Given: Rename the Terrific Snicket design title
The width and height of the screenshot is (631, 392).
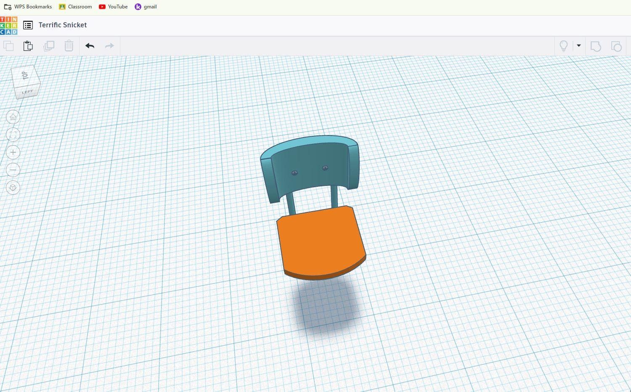Looking at the screenshot, I should 63,25.
